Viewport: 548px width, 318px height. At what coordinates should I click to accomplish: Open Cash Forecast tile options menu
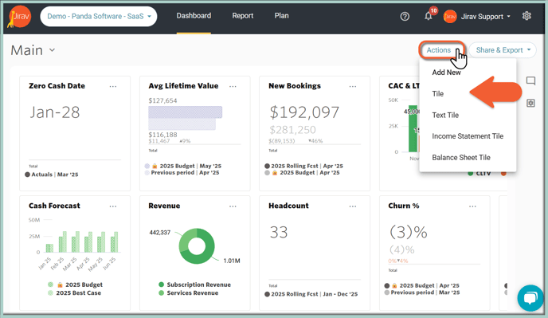(x=113, y=206)
